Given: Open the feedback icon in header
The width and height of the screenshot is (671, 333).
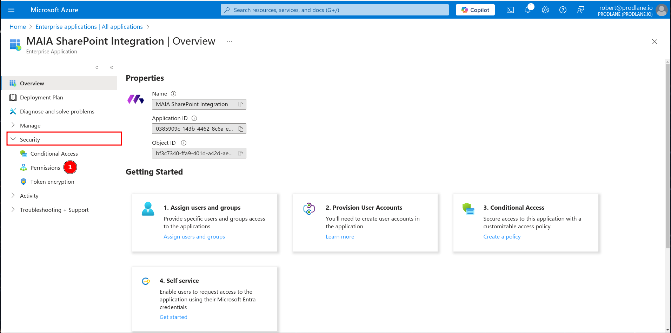Looking at the screenshot, I should click(580, 10).
